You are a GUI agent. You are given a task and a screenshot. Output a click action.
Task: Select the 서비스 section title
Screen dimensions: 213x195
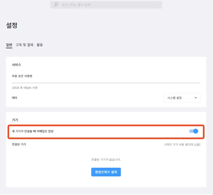coord(16,65)
